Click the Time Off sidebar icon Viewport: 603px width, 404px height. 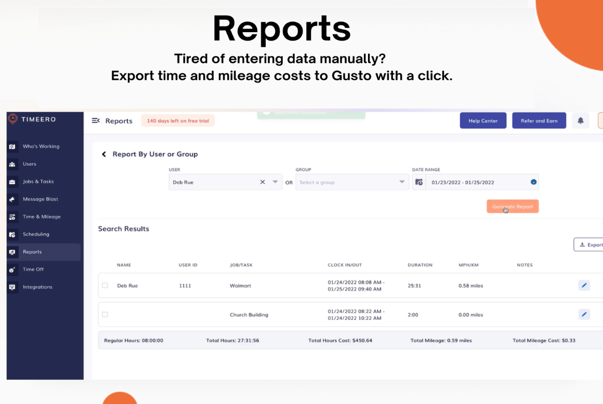pyautogui.click(x=12, y=270)
